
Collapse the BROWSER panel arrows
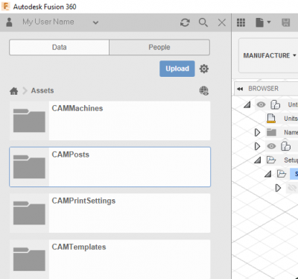pos(240,89)
